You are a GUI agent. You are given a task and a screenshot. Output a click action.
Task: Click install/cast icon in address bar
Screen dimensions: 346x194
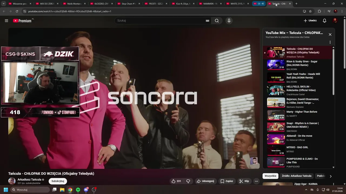(304, 11)
